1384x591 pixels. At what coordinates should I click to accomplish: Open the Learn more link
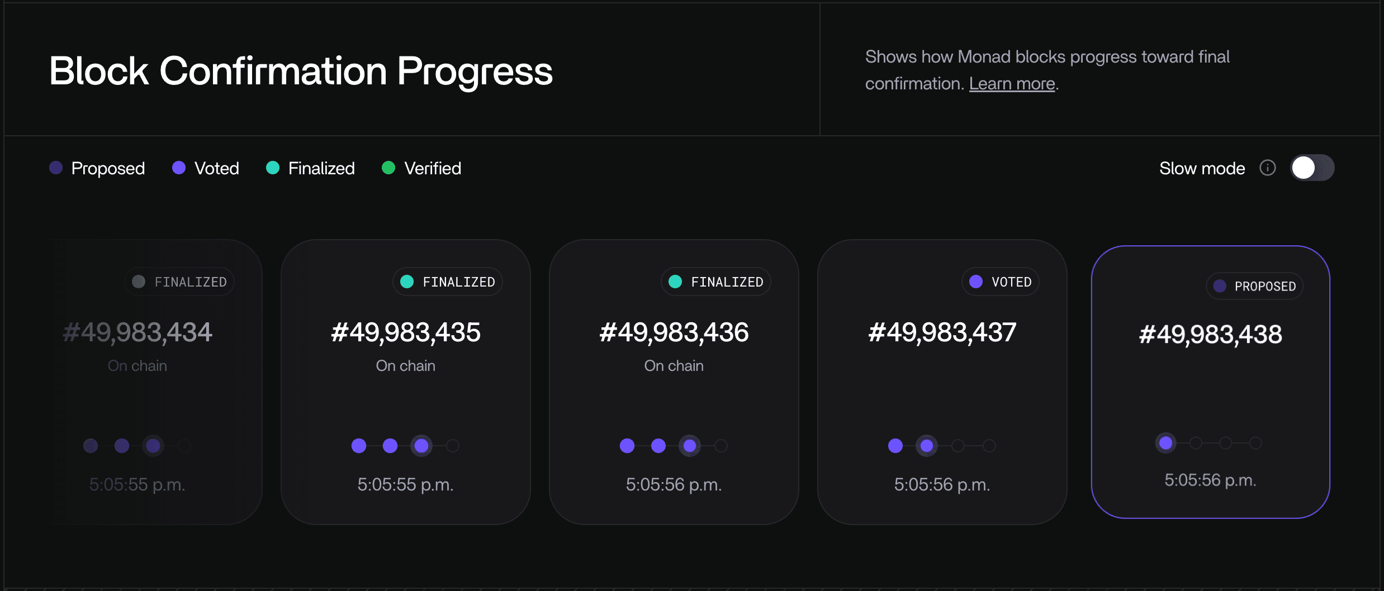coord(1012,84)
